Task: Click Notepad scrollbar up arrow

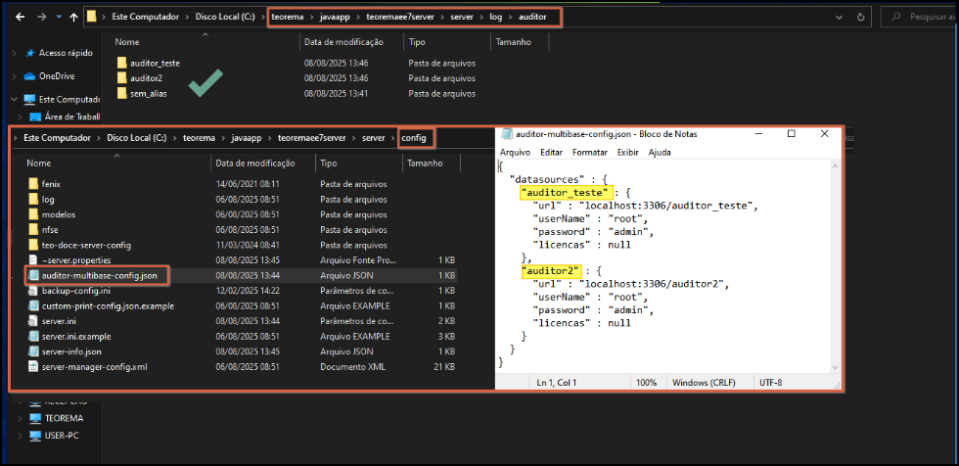Action: [835, 165]
